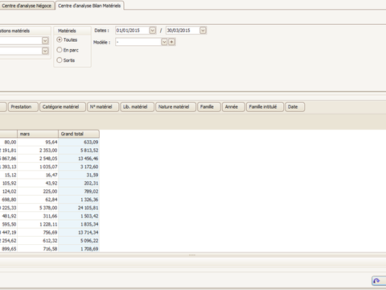Select grand total cell 1 503,42
Screen dimensions: 386x290
(x=79, y=216)
